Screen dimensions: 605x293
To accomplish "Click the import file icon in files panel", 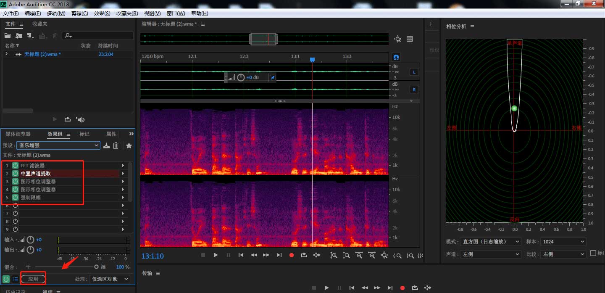I will [18, 36].
